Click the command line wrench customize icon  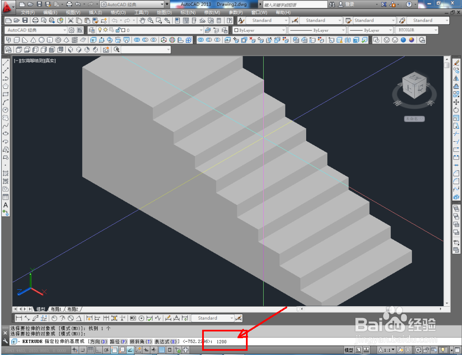(x=5, y=341)
